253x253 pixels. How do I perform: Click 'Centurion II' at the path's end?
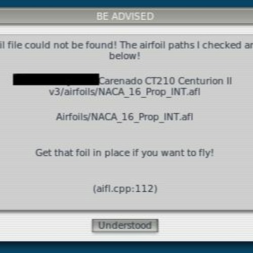pyautogui.click(x=205, y=81)
